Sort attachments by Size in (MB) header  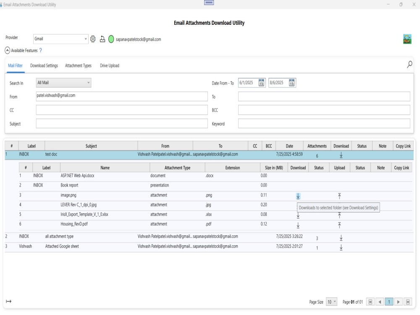tap(274, 168)
